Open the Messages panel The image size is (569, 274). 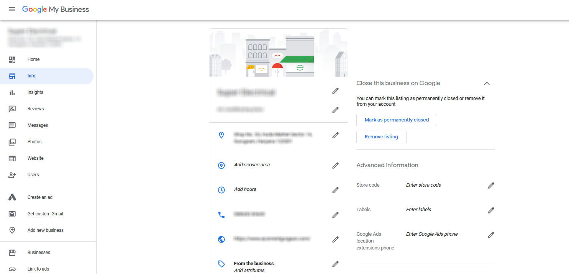point(37,125)
